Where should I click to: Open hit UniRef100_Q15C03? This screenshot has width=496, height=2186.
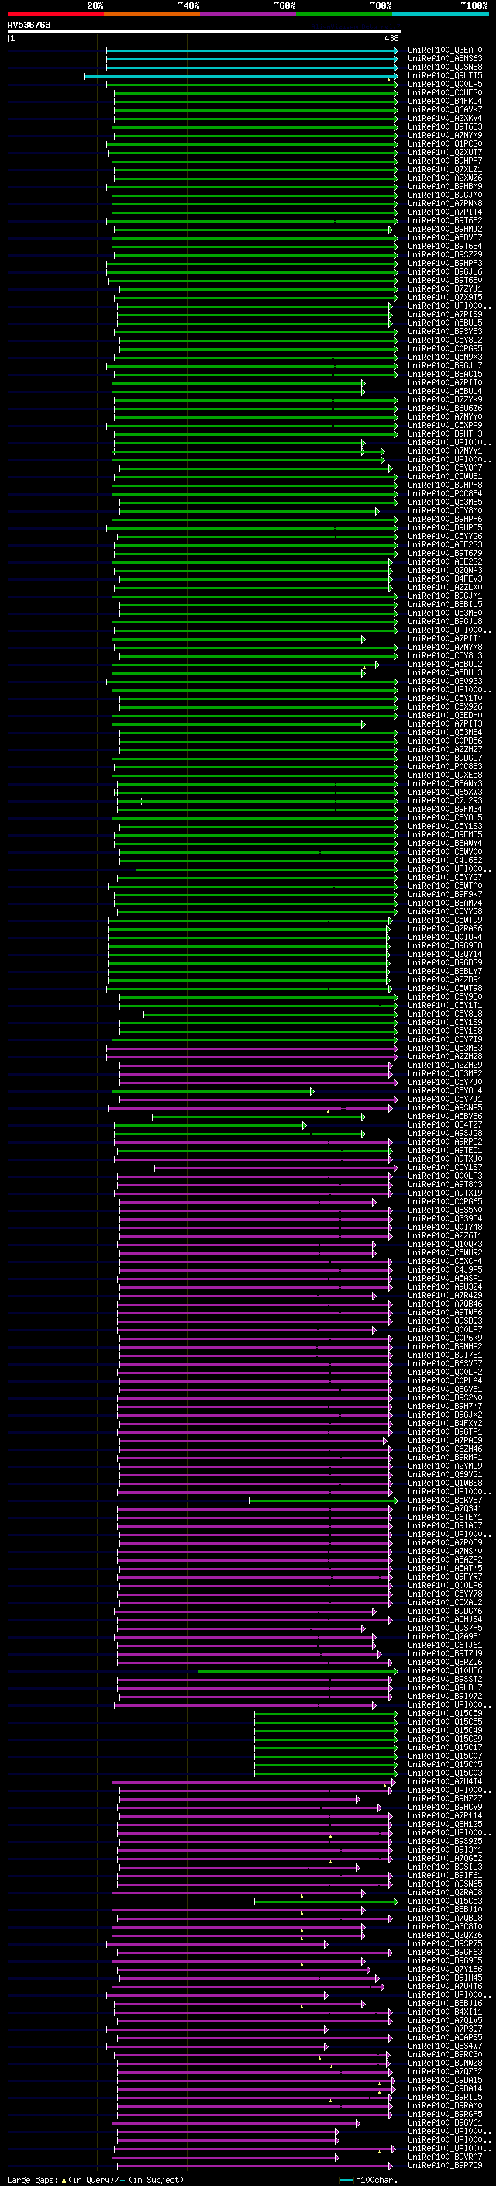[x=445, y=1773]
